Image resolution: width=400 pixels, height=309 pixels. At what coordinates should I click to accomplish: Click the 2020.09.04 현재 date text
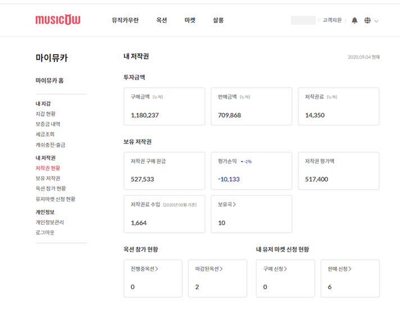pos(364,57)
